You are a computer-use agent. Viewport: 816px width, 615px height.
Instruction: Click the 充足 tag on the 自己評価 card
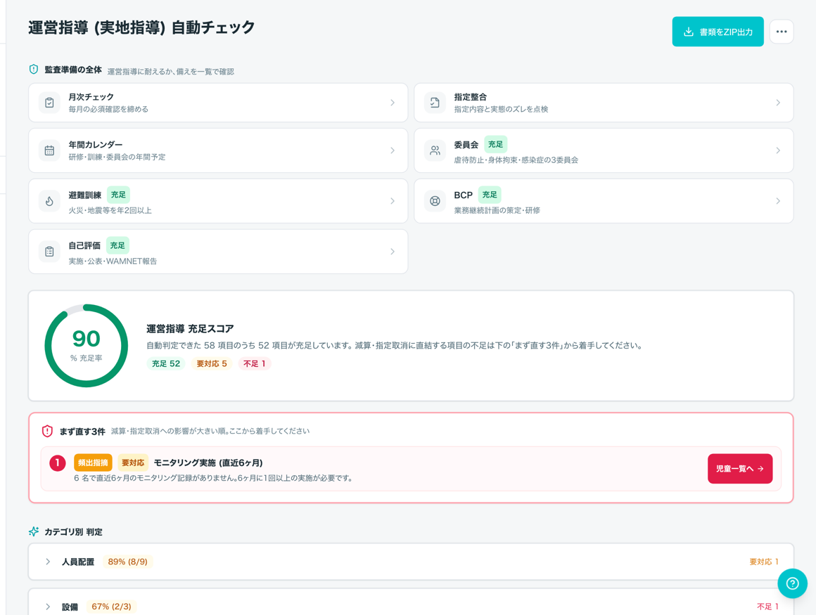tap(117, 245)
